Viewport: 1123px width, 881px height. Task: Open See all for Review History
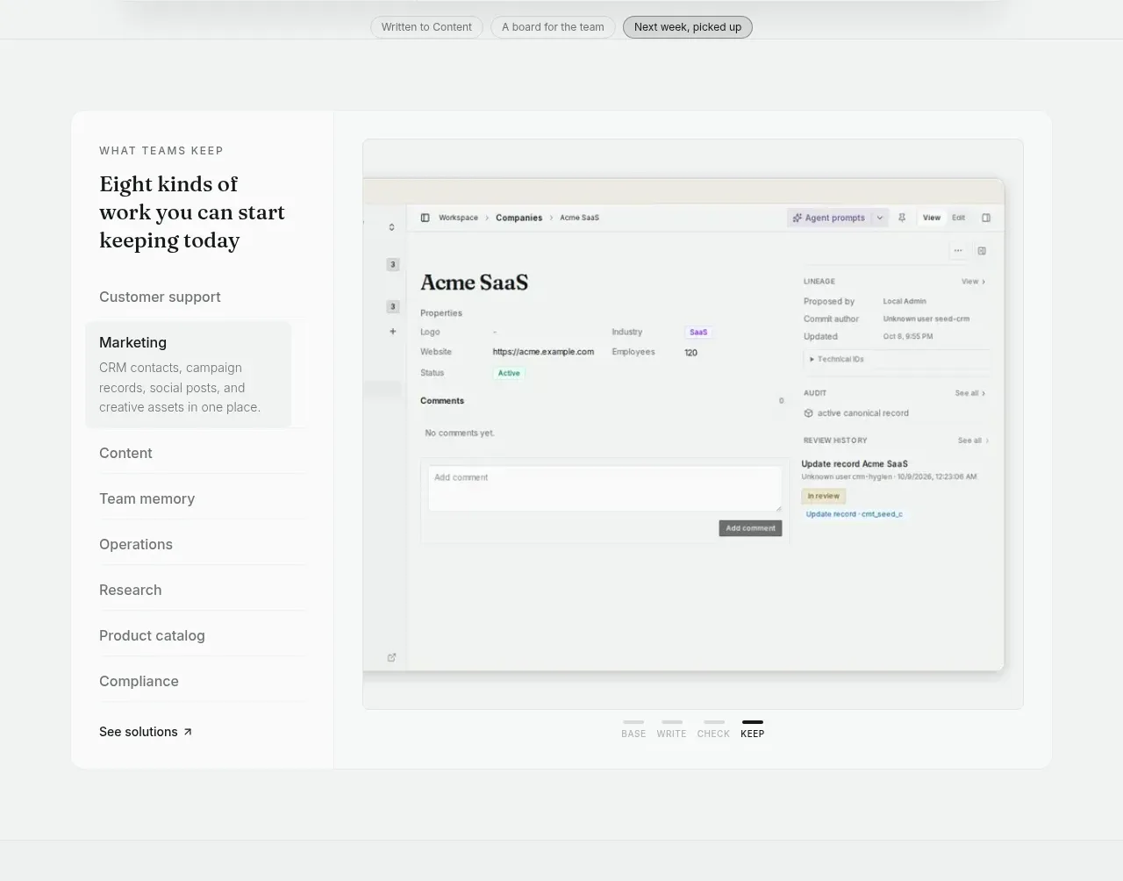[973, 440]
